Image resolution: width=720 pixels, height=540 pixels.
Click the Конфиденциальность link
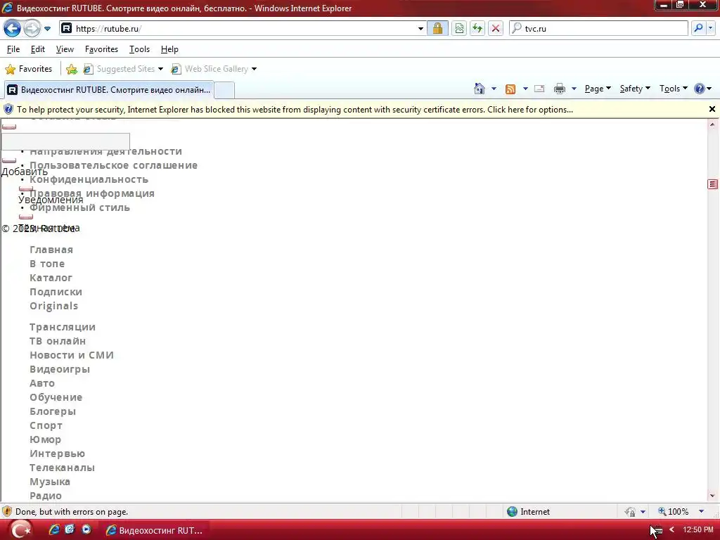pos(89,179)
